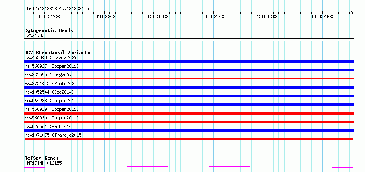
Task: Click variant label nsv560930 (Cooper2011)
Action: (x=52, y=118)
